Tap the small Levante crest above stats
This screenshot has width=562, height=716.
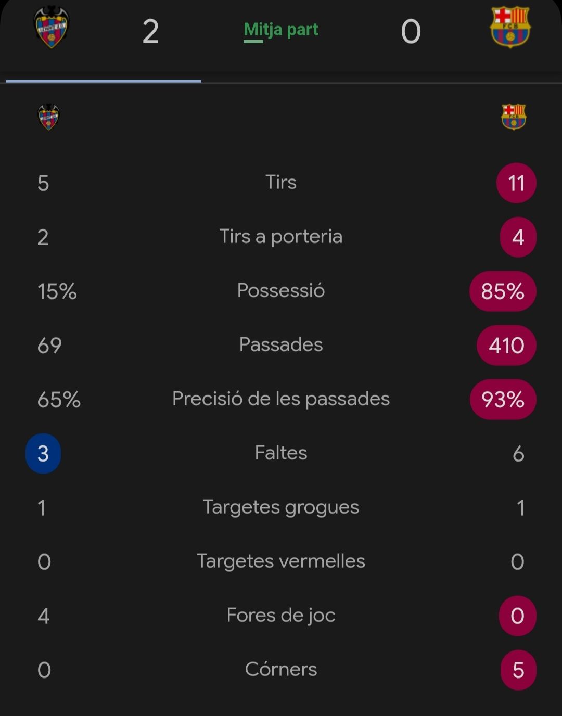(49, 117)
